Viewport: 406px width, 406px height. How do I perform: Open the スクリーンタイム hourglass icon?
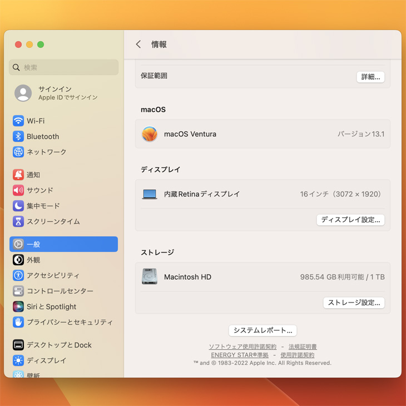pos(18,221)
